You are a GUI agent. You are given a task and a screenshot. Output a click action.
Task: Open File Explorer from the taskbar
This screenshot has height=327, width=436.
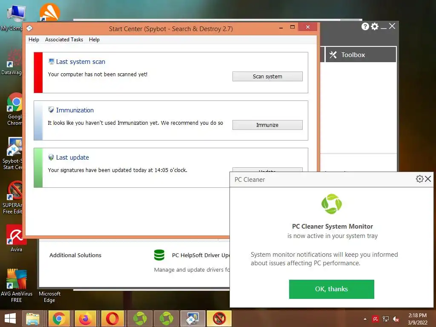(33, 318)
